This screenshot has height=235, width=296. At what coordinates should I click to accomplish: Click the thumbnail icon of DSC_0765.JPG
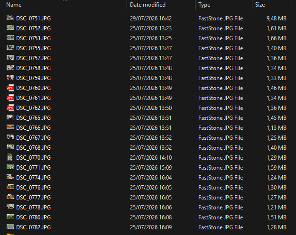(x=10, y=117)
